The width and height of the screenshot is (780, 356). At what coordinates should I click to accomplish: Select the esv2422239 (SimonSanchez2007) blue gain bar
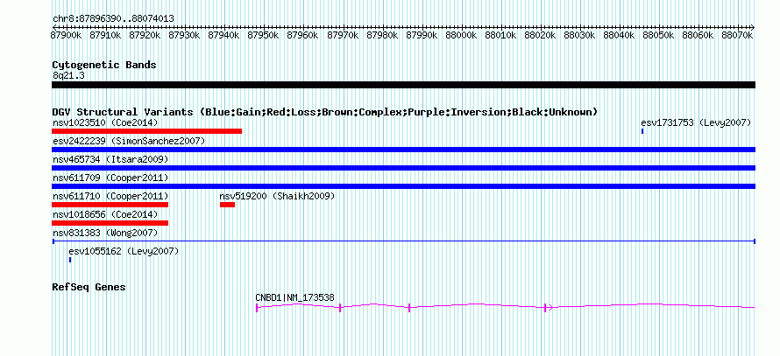(x=403, y=150)
